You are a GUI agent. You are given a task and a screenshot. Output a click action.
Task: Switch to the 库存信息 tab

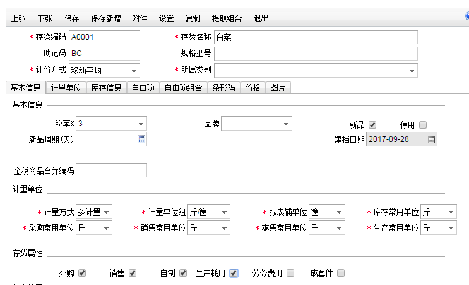point(106,88)
